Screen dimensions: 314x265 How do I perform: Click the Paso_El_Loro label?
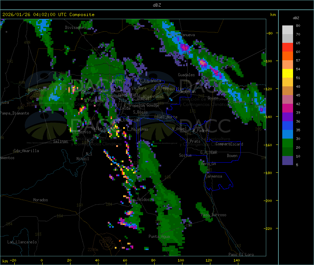coord(241,255)
